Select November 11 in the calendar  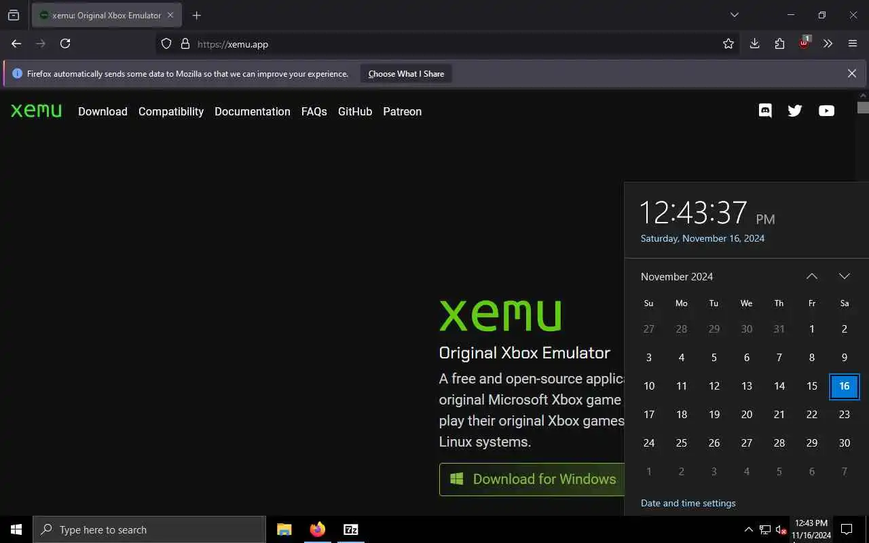click(682, 386)
